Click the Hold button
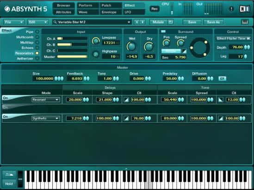 (x=9, y=184)
